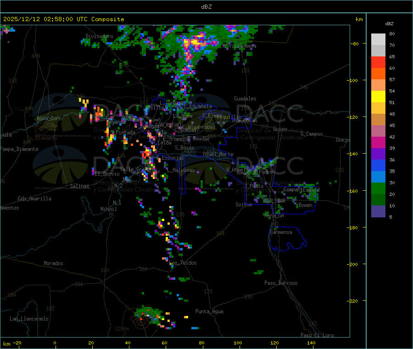Choose the purple 36-39 dBZ legend band
The image size is (413, 349).
pyautogui.click(x=378, y=154)
